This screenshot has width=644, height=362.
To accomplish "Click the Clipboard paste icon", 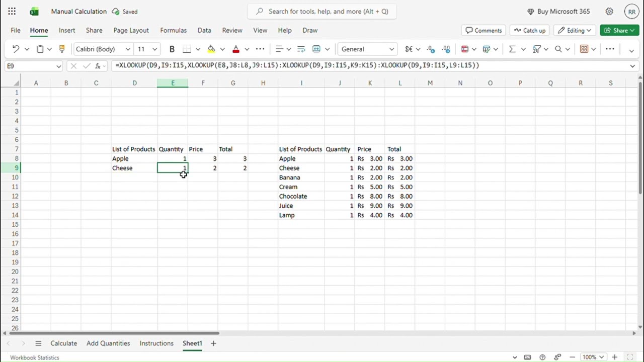I will tap(40, 49).
